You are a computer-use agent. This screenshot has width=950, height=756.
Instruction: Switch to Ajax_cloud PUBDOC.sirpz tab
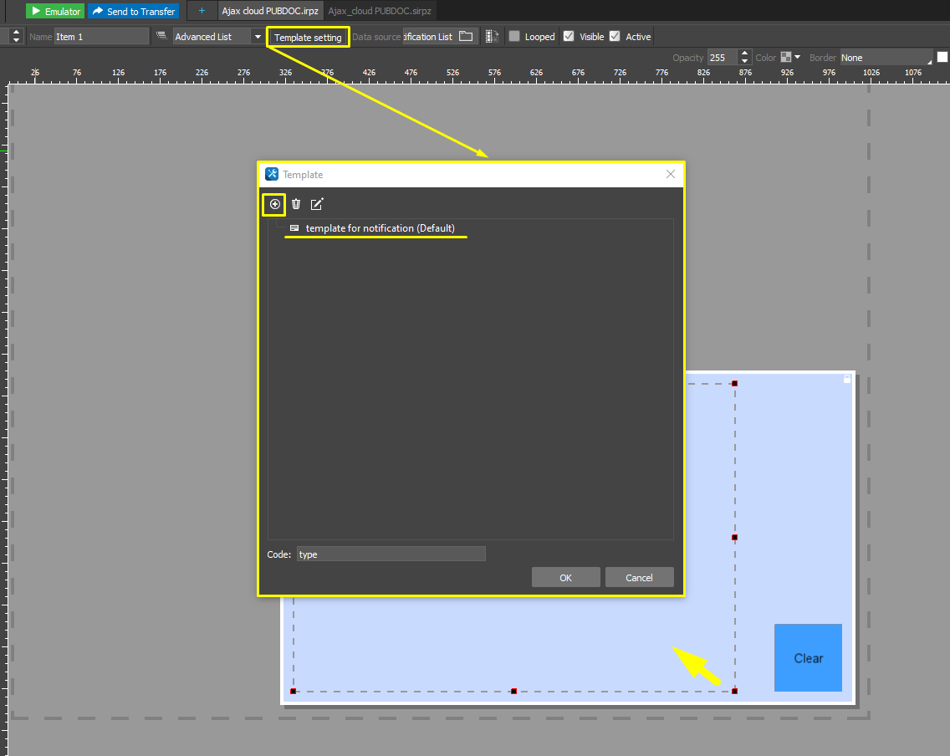click(x=379, y=11)
